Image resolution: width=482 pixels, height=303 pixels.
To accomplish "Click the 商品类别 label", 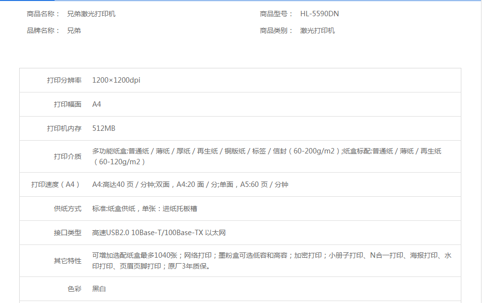I will tap(276, 30).
